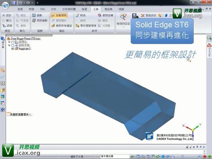The image size is (212, 159).
Task: Decrease prompt bar font with smaller A icon
Action: (x=191, y=147)
